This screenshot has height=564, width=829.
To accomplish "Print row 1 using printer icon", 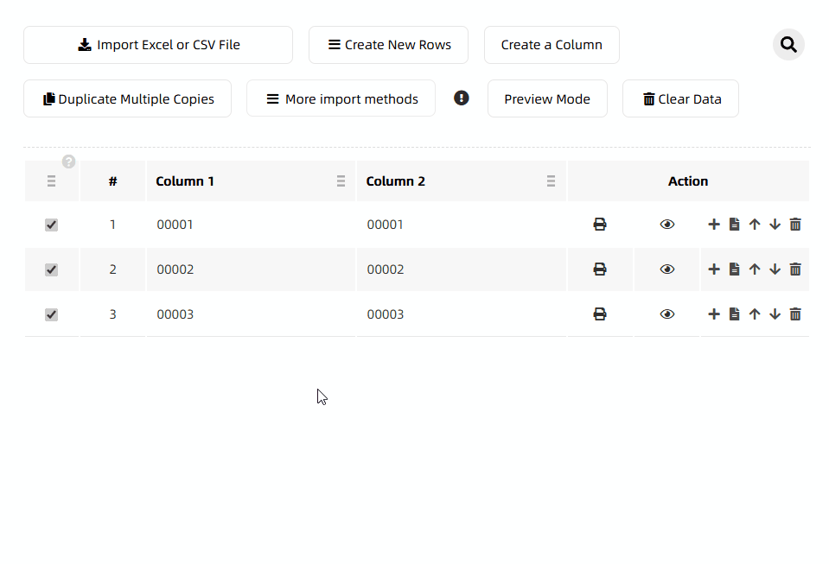I will click(600, 225).
